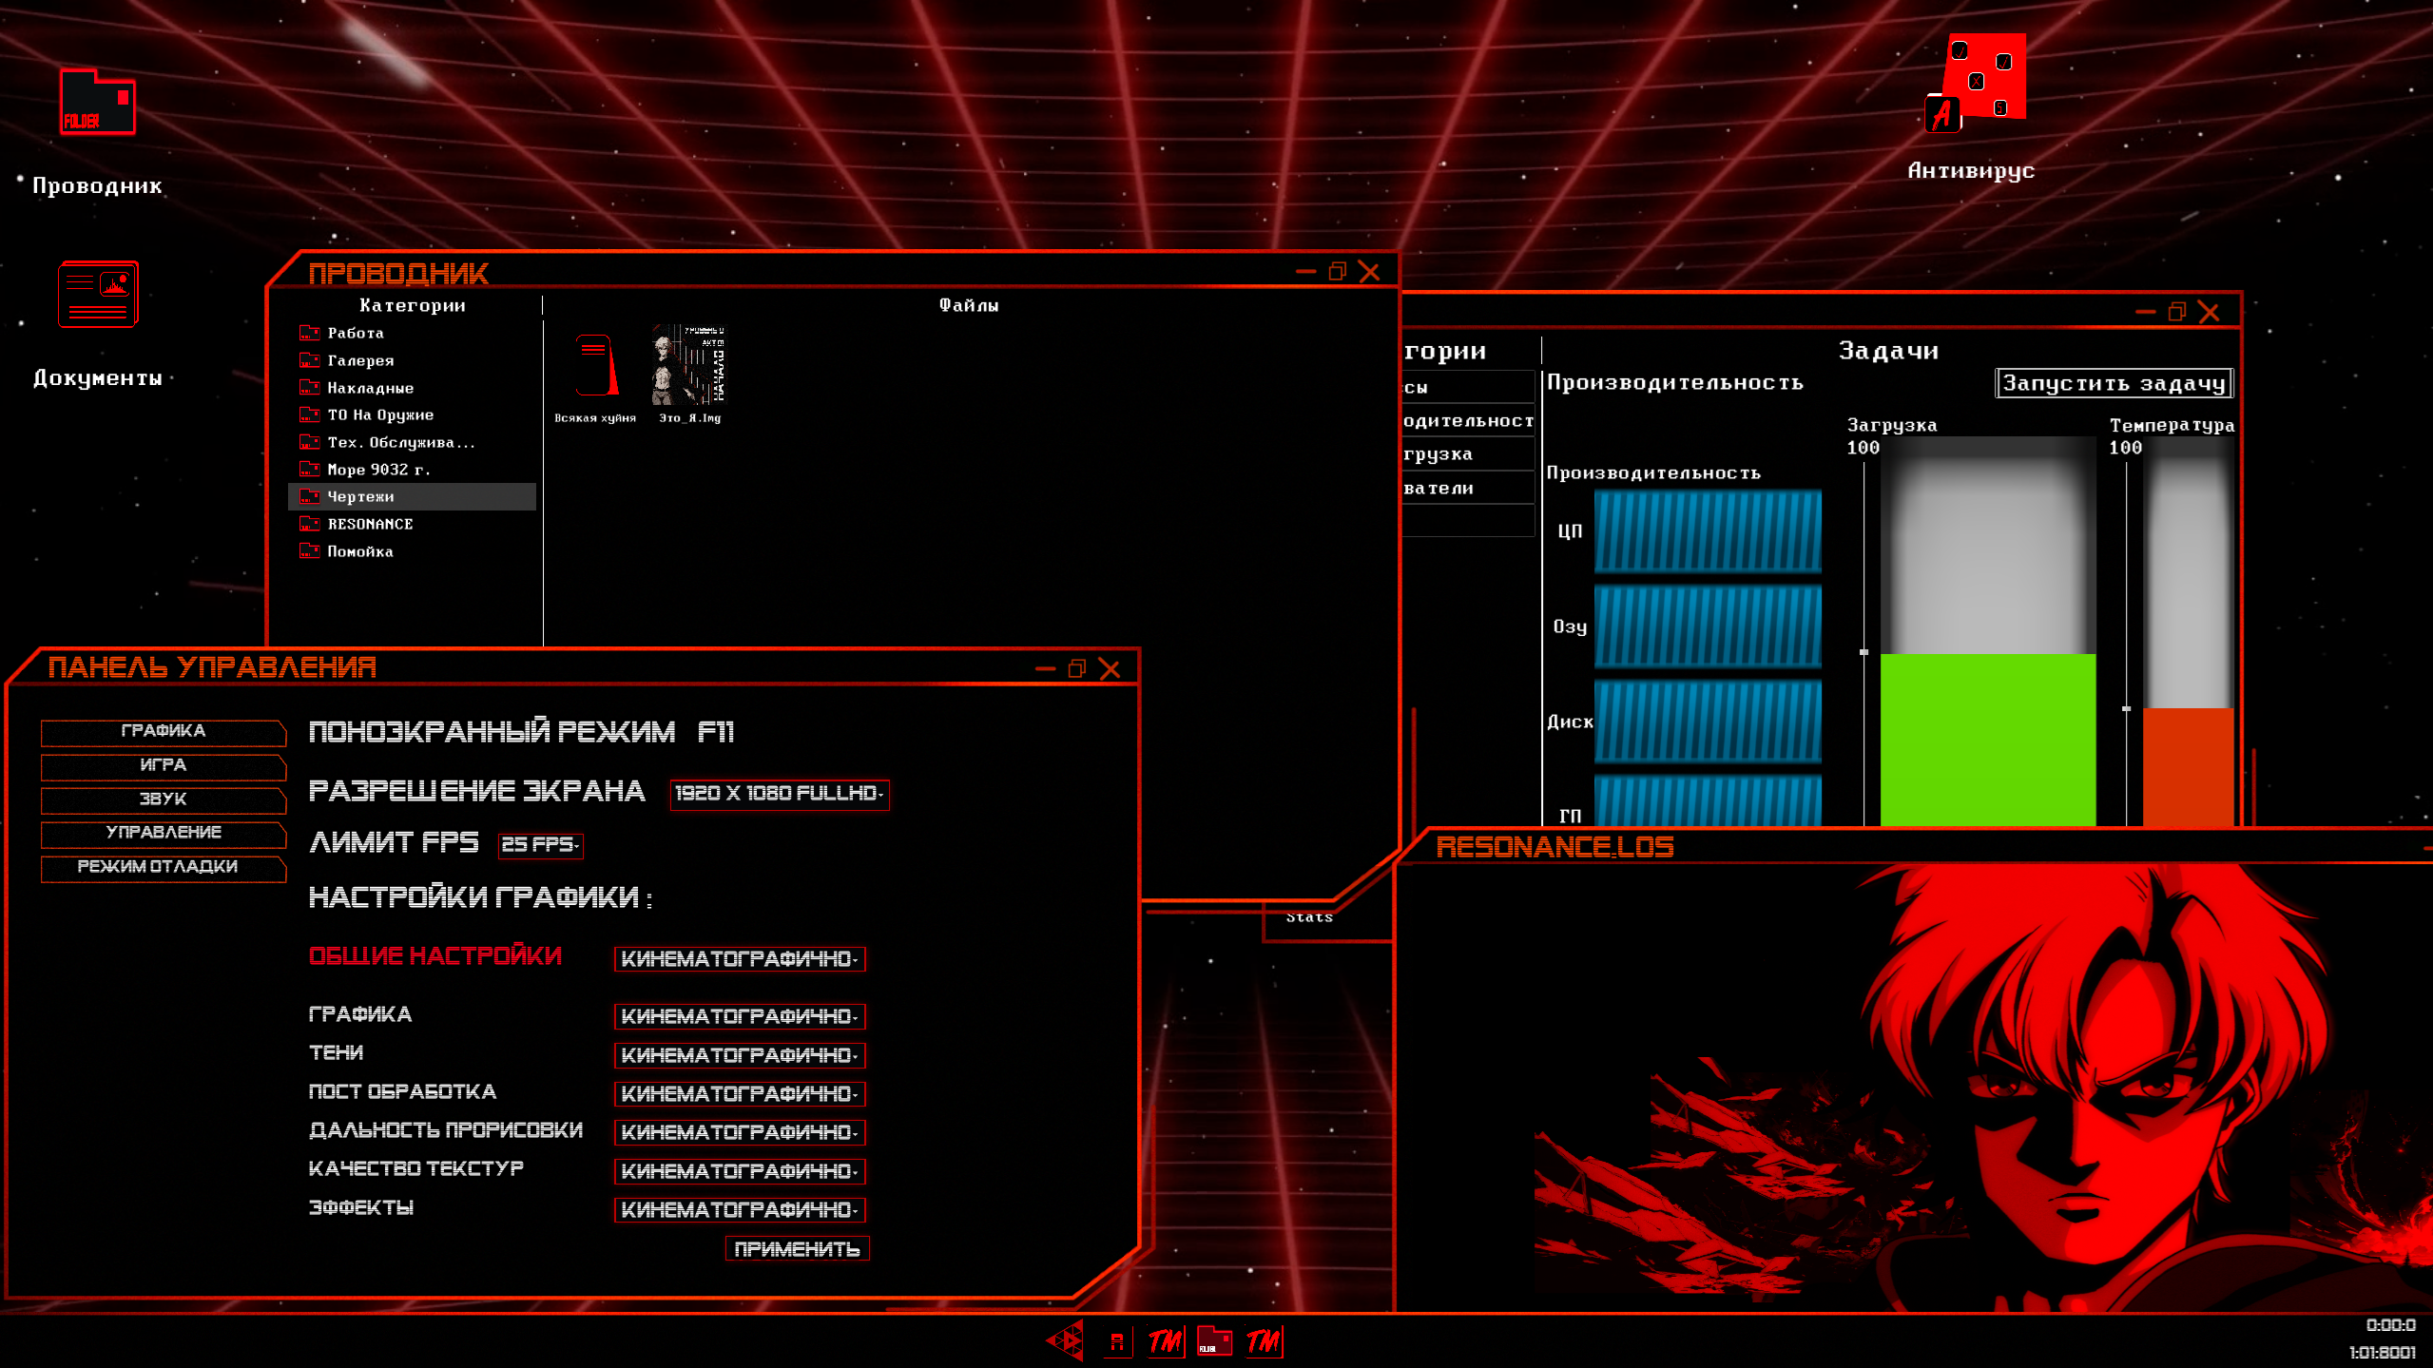The image size is (2433, 1368).
Task: Launch the Антивирус desktop icon
Action: (1976, 83)
